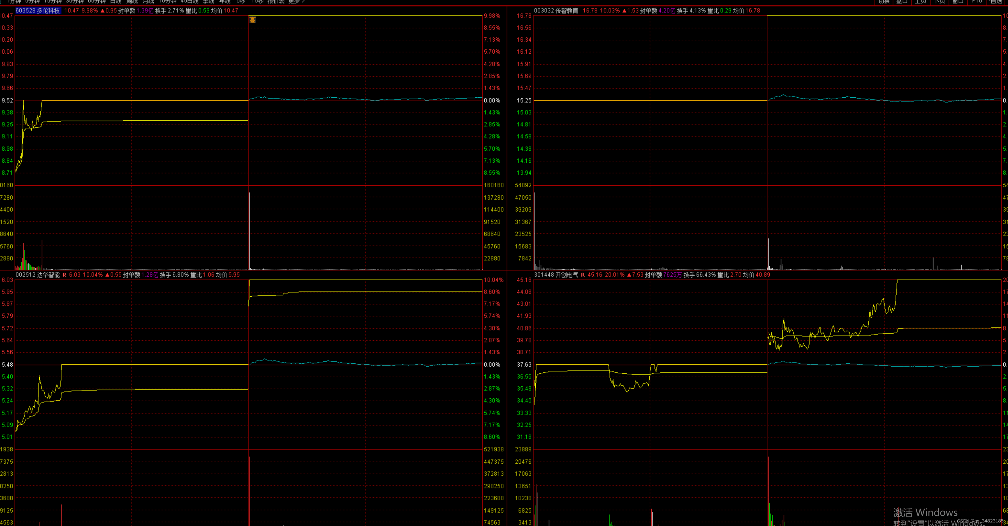The width and height of the screenshot is (1008, 526).
Task: Click the R badge beside 开创电气
Action: coord(583,275)
